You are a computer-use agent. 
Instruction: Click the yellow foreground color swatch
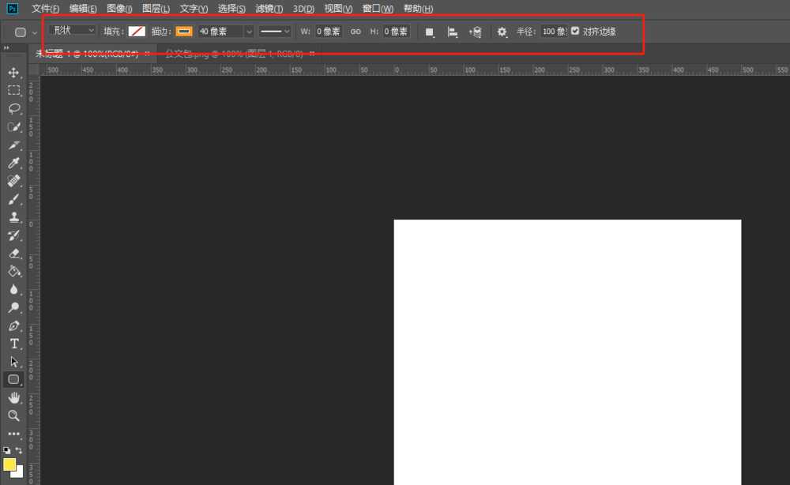(x=9, y=464)
